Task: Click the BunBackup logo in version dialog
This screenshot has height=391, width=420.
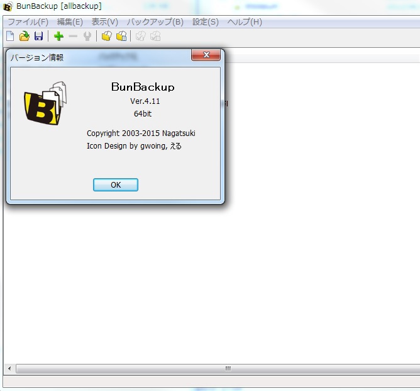Action: 45,103
